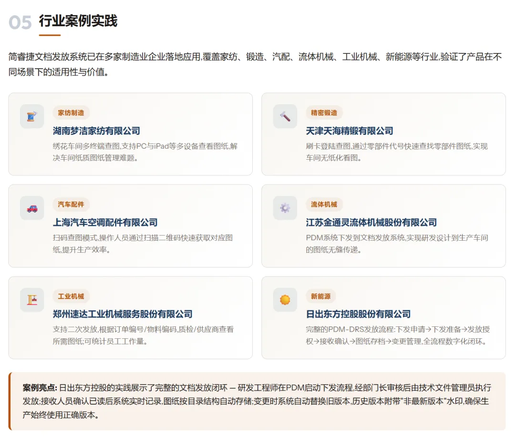Click the description text 刷卡登陆查图
This screenshot has width=515, height=446.
click(x=397, y=152)
